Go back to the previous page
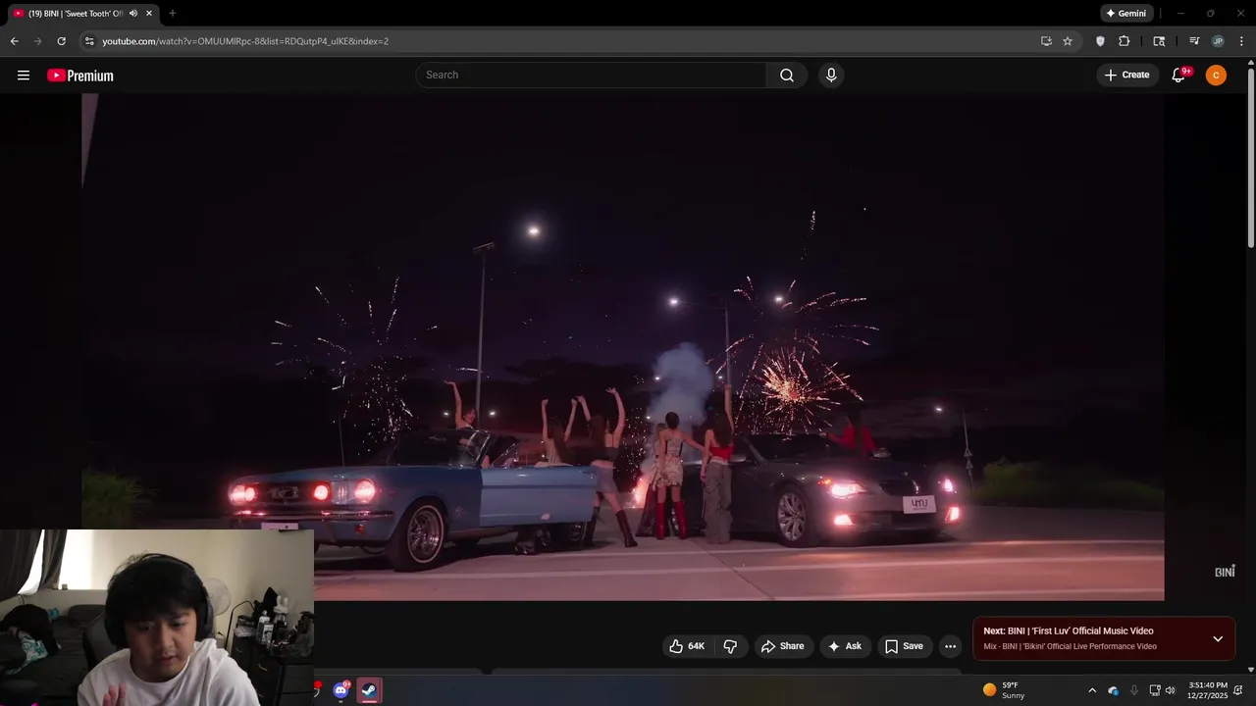This screenshot has height=706, width=1256. point(14,41)
